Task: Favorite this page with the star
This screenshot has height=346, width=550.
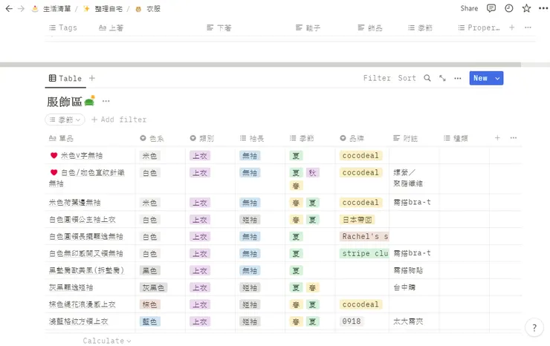Action: click(526, 8)
